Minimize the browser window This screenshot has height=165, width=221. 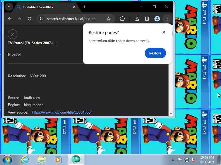[141, 7]
